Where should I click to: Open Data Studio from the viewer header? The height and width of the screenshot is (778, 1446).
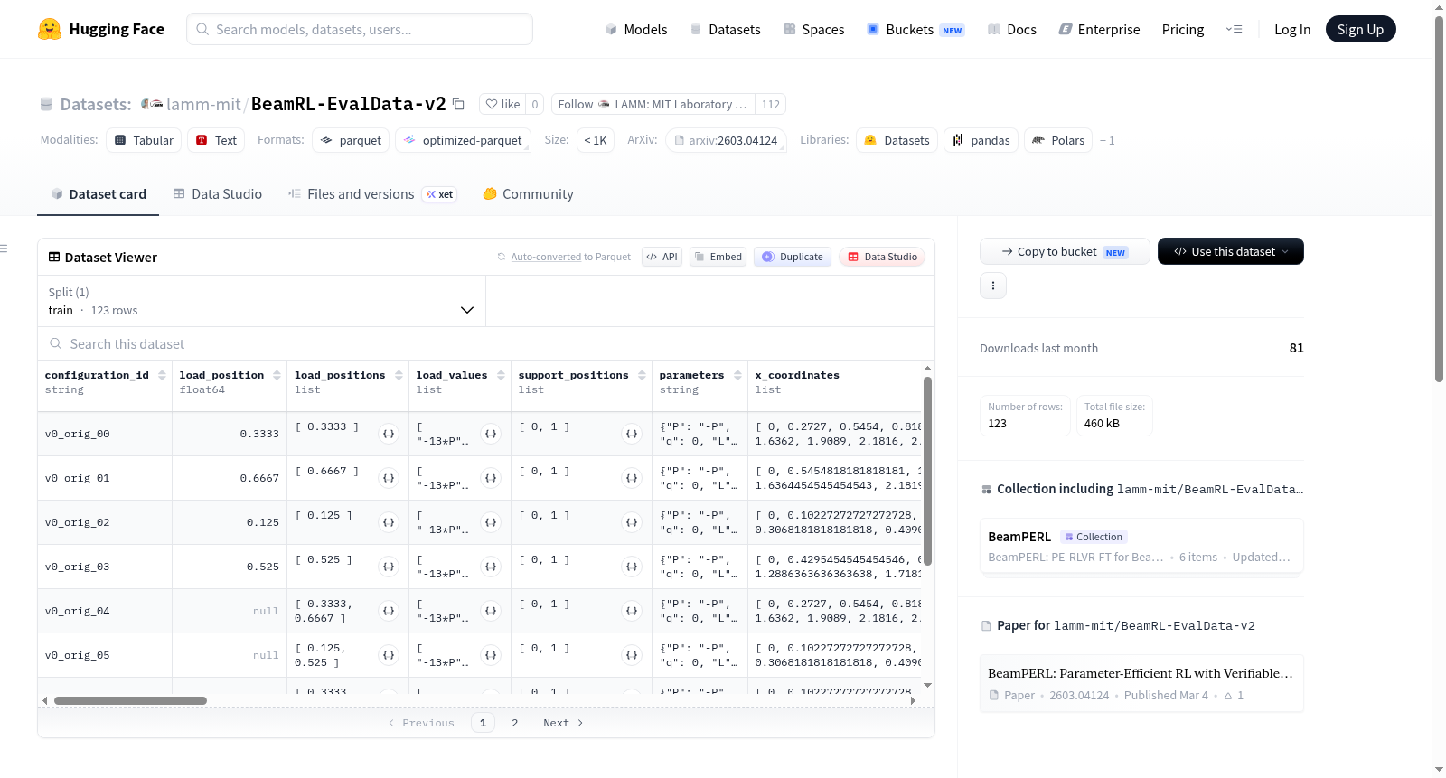(x=882, y=257)
